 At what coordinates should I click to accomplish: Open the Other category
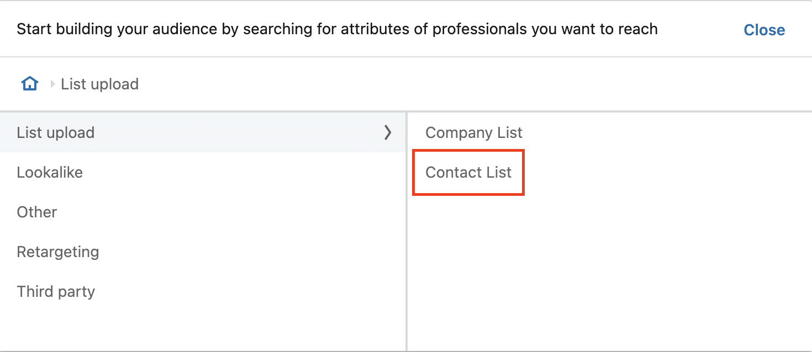tap(203, 212)
